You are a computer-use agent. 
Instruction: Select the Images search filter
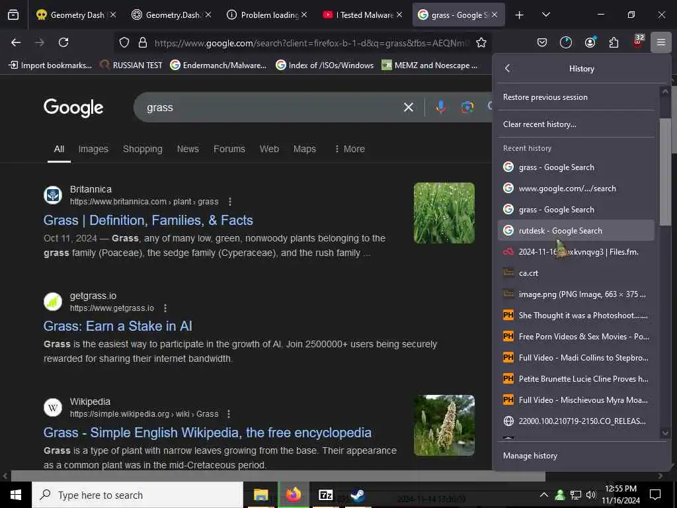[93, 149]
